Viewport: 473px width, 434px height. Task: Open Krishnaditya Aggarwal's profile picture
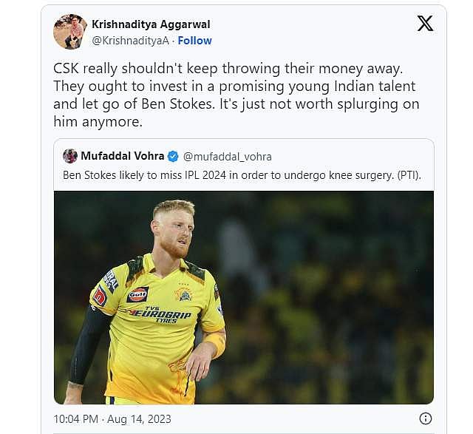tap(70, 32)
